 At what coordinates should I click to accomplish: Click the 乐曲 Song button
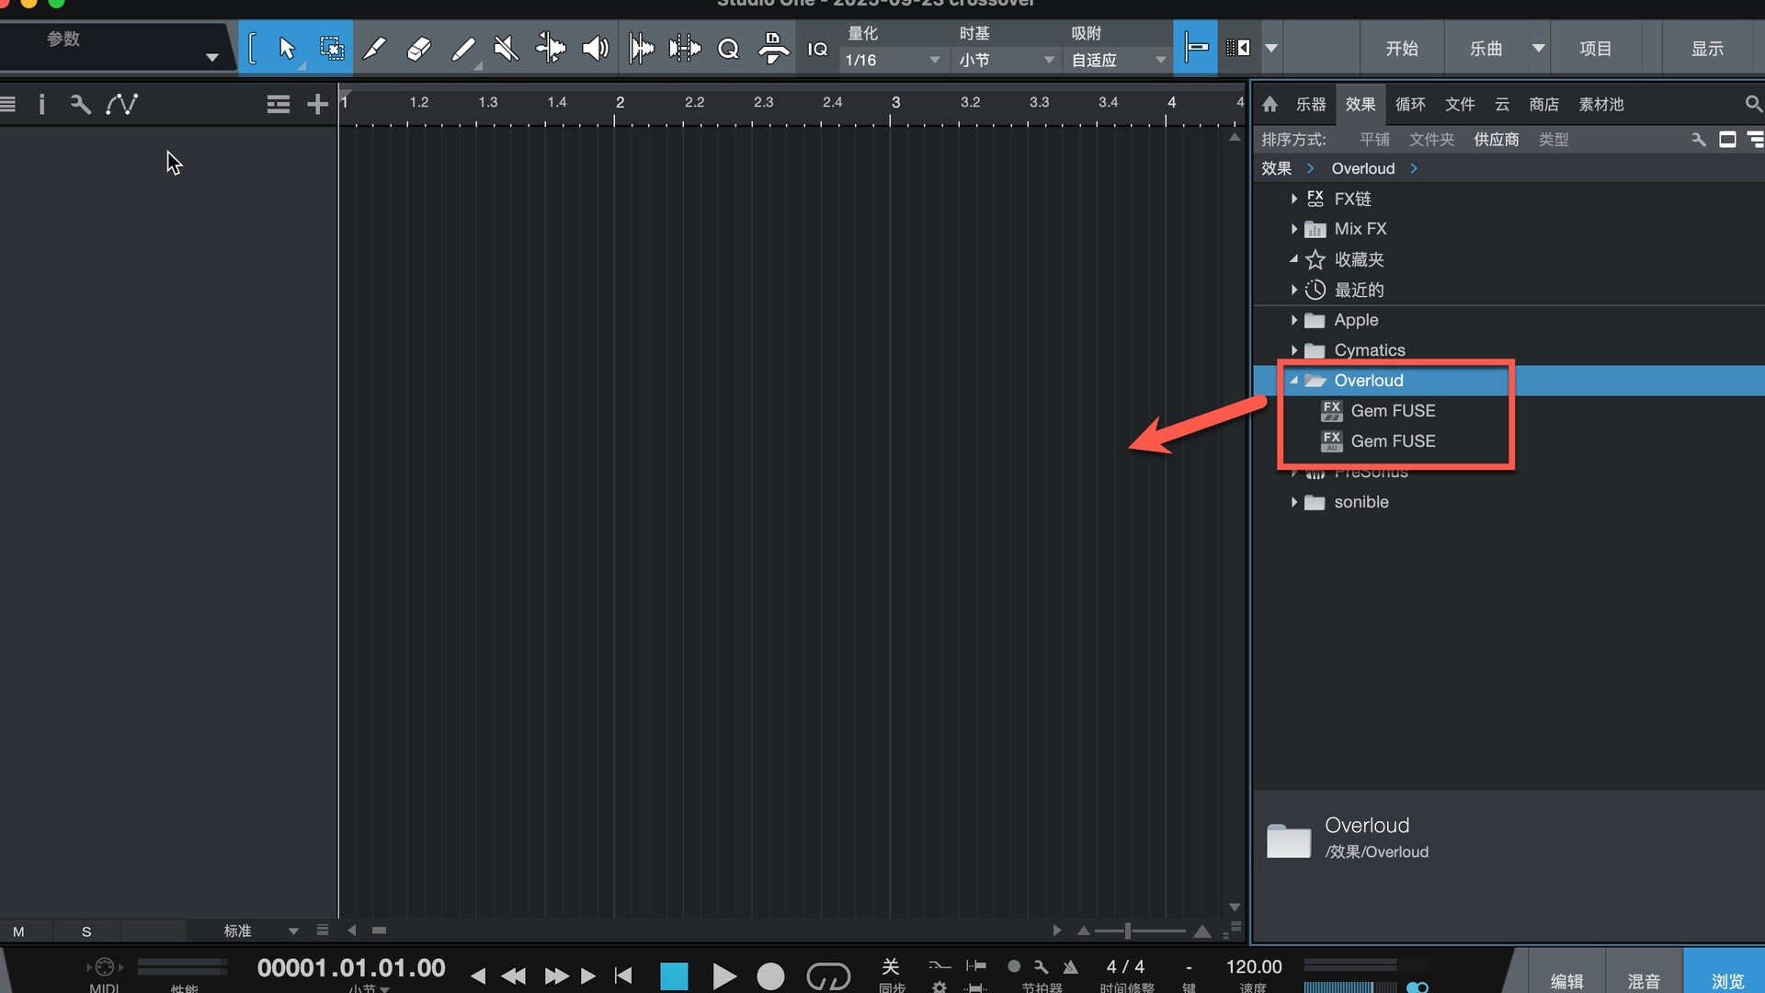coord(1486,48)
